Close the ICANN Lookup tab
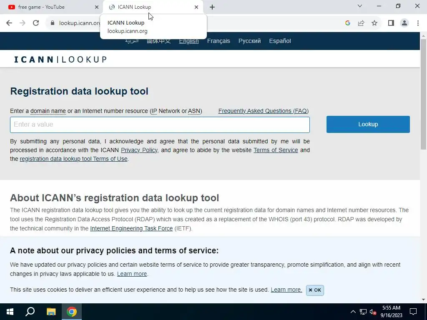The image size is (427, 320). click(196, 7)
